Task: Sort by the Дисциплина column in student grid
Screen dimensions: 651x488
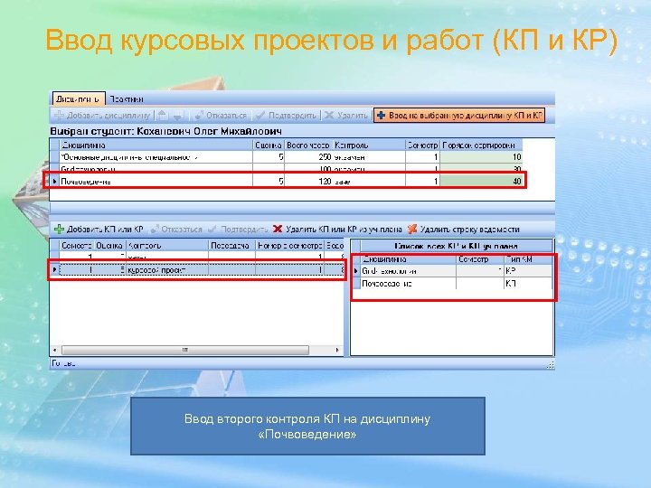Action: point(156,145)
